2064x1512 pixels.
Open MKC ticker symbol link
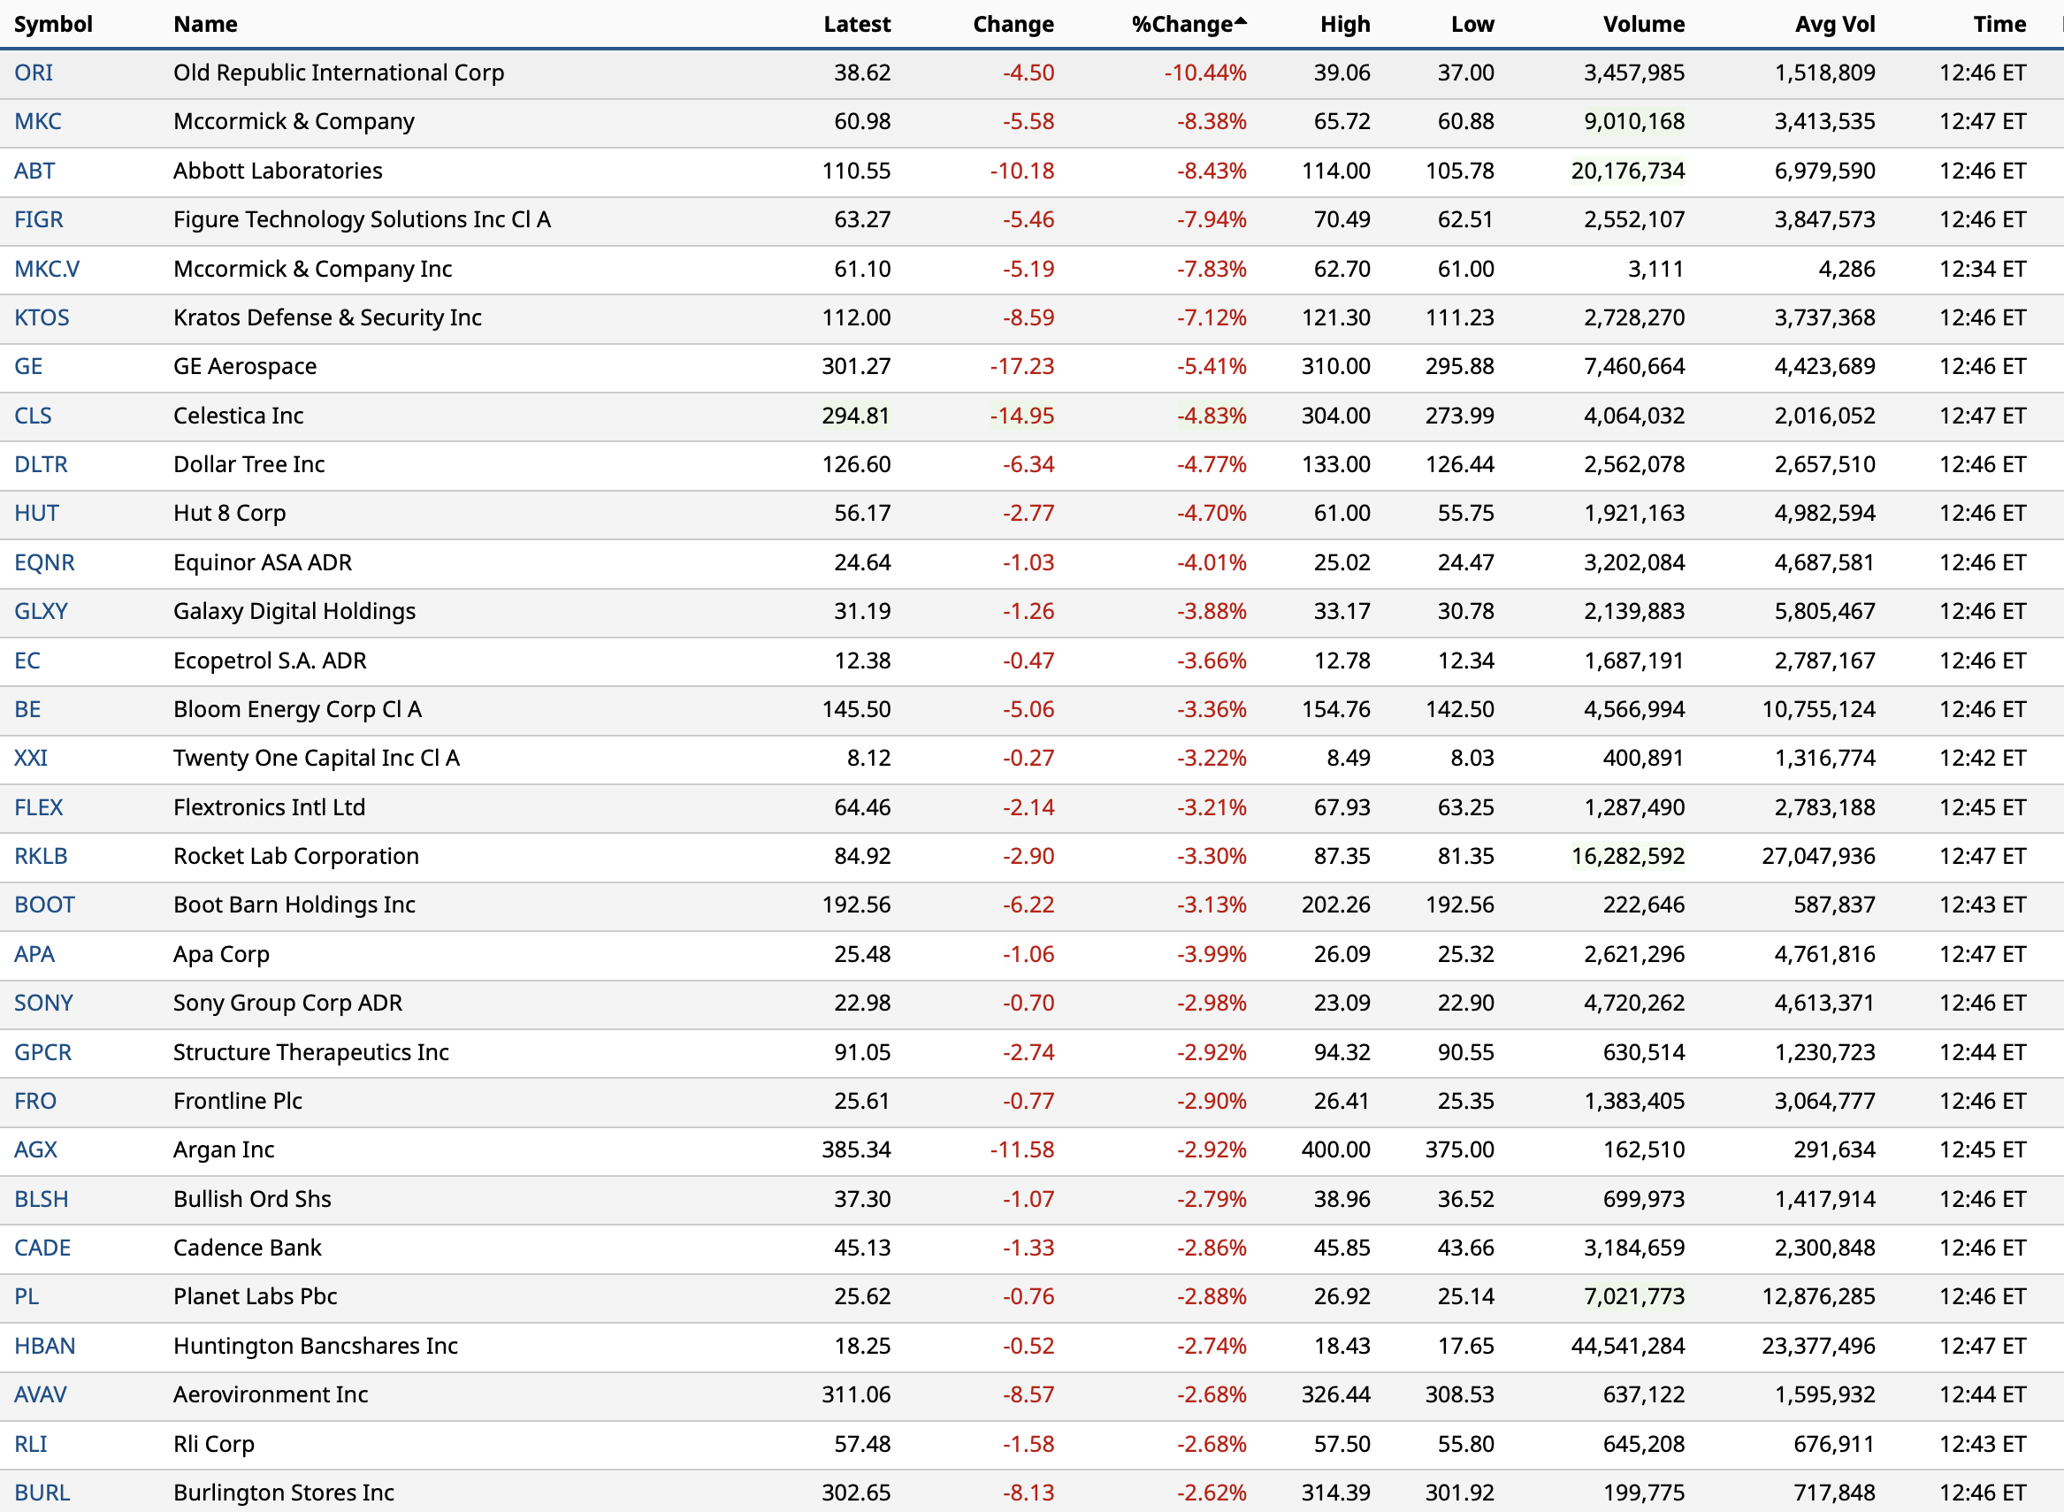point(37,122)
